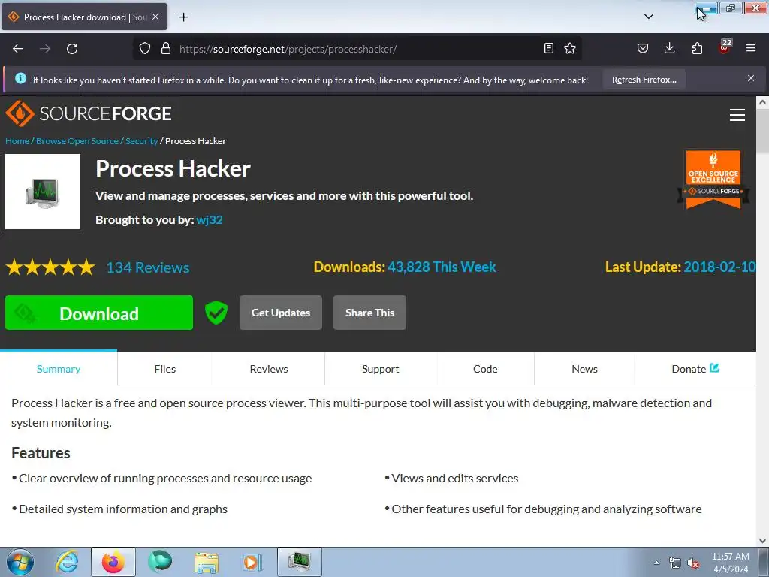Open the Donate external link tab
This screenshot has width=769, height=577.
click(x=695, y=369)
